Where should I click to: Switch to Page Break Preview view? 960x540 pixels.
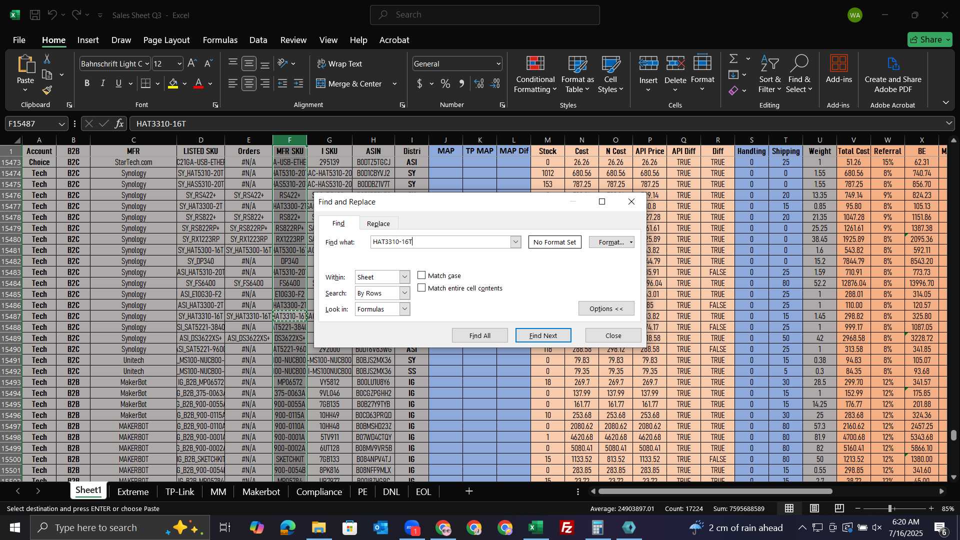coord(839,508)
